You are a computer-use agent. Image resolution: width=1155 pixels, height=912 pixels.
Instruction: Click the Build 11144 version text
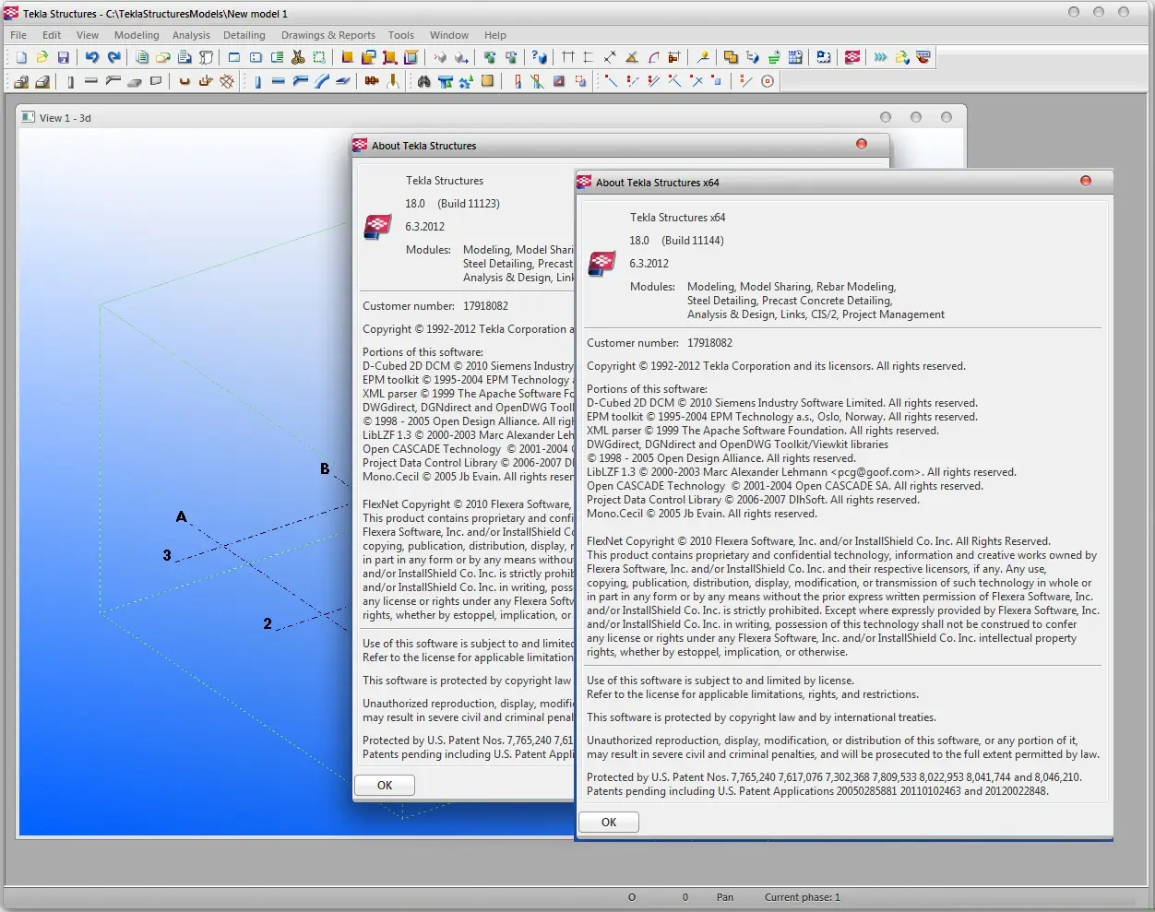pos(693,241)
